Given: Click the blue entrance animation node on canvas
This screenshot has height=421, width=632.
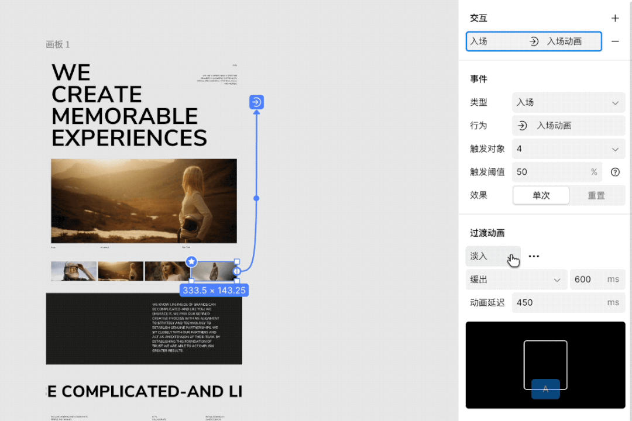Looking at the screenshot, I should (x=256, y=102).
